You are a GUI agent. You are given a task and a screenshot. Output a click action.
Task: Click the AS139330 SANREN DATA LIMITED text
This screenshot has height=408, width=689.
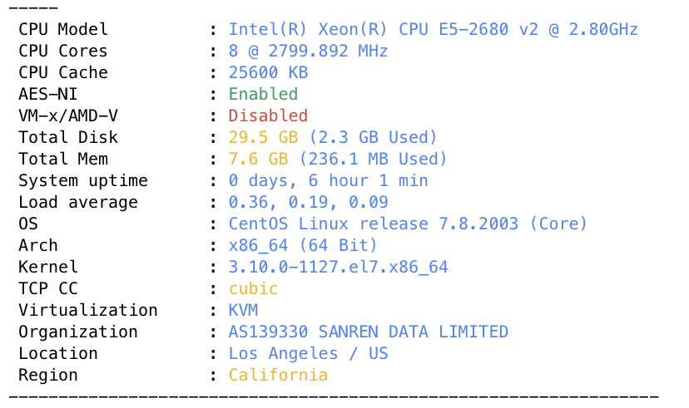pyautogui.click(x=369, y=332)
